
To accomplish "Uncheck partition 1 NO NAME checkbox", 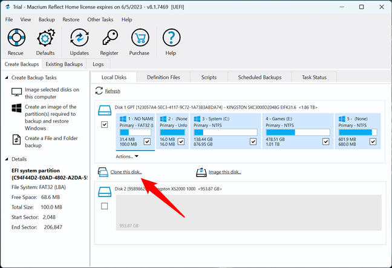I will click(147, 141).
